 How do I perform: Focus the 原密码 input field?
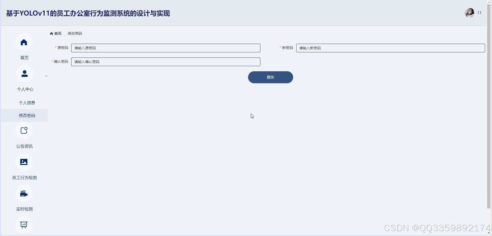166,48
